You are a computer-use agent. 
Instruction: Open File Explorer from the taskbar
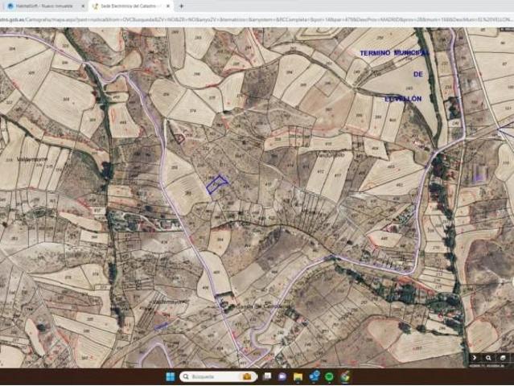(x=298, y=376)
